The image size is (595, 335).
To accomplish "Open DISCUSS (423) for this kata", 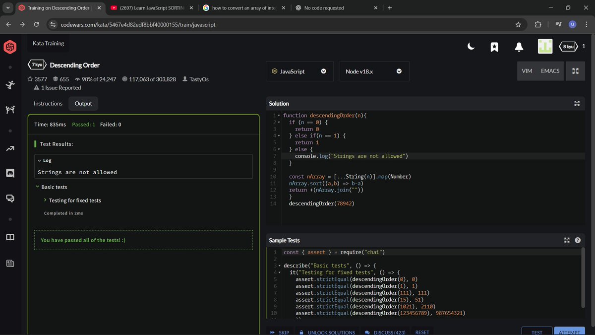I will point(386,332).
